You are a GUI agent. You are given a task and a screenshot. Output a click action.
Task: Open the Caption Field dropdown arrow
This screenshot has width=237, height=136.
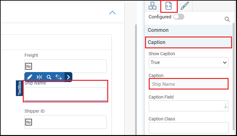coord(226,106)
